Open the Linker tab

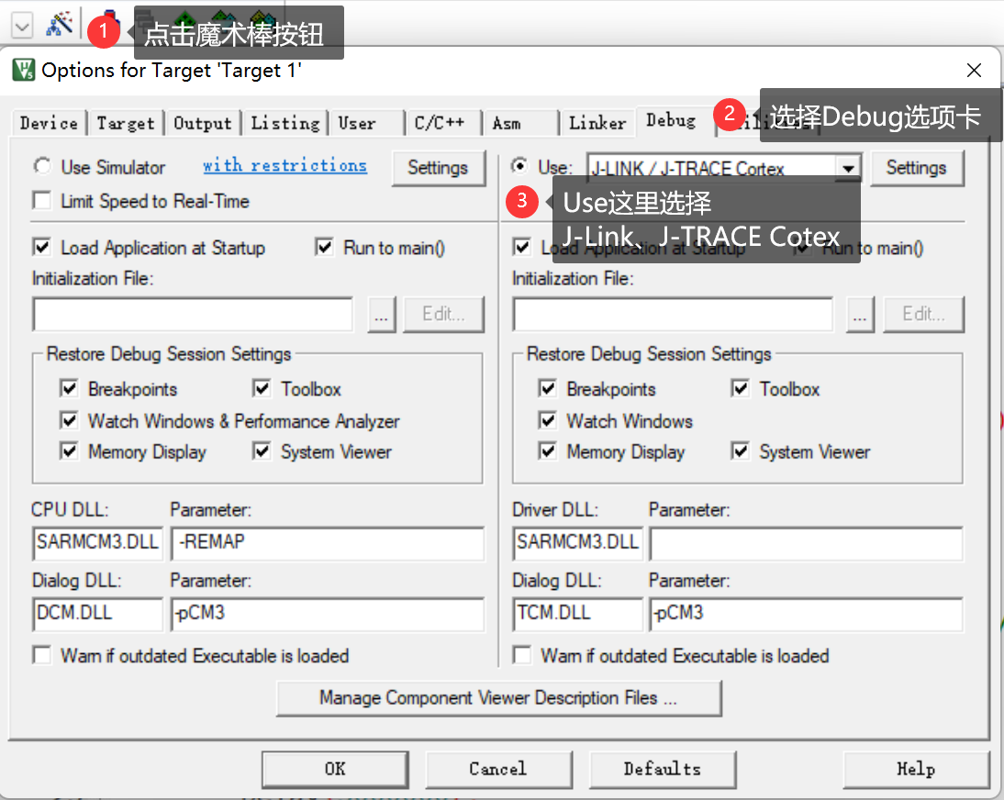(597, 122)
